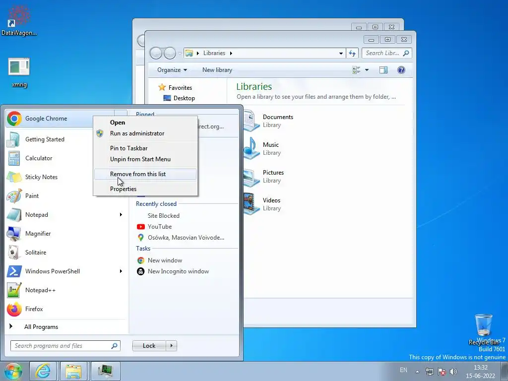Click EN language indicator in taskbar
This screenshot has height=381, width=508.
(x=403, y=370)
